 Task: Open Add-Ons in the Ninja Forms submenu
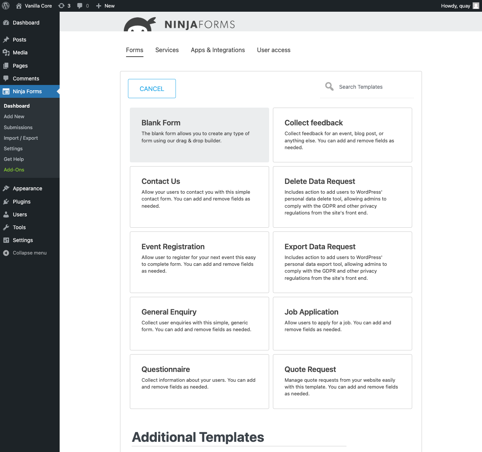pos(14,170)
